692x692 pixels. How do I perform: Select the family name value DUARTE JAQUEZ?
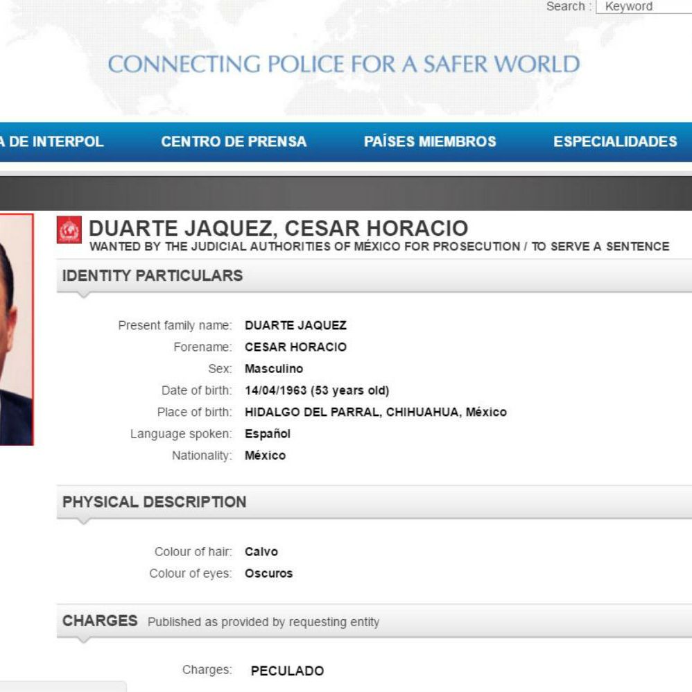(295, 326)
